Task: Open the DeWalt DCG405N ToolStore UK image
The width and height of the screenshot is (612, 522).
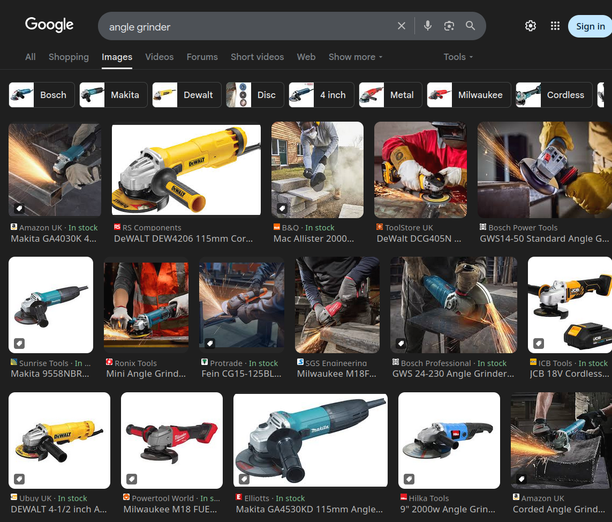Action: 420,170
